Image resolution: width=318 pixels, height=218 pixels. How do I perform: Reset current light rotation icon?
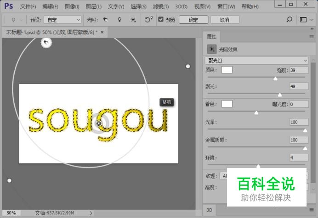(148, 20)
